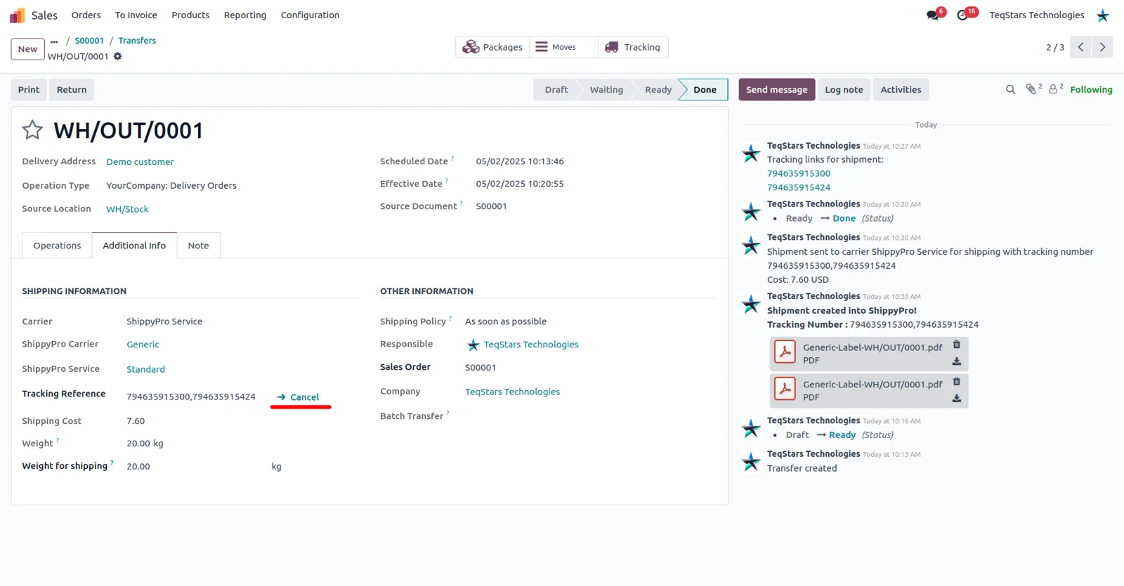Click the Print button
Image resolution: width=1124 pixels, height=586 pixels.
click(29, 90)
